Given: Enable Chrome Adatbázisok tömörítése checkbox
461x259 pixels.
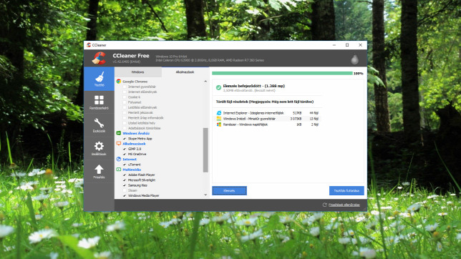Looking at the screenshot, I should [125, 128].
